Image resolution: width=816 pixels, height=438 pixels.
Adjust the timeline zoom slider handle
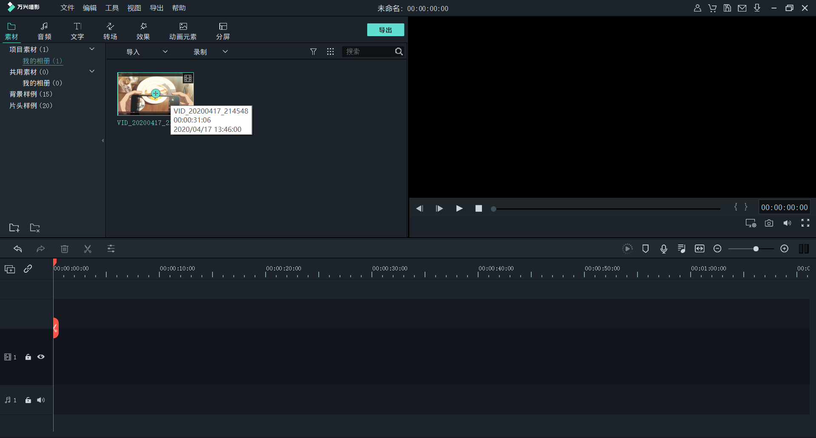coord(756,249)
